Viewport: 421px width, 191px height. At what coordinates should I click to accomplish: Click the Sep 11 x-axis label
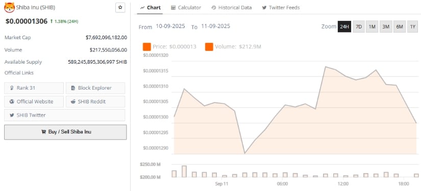222,184
